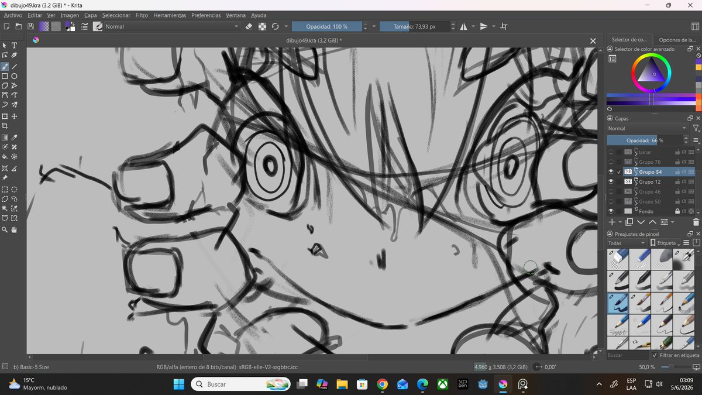This screenshot has width=702, height=395.
Task: Open the Capa menu
Action: (x=91, y=15)
